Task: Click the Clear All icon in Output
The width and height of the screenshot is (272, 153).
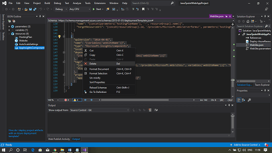Action: (x=150, y=110)
